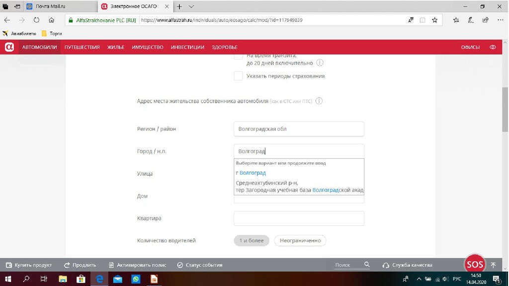Open the tab list chevron

pyautogui.click(x=191, y=6)
